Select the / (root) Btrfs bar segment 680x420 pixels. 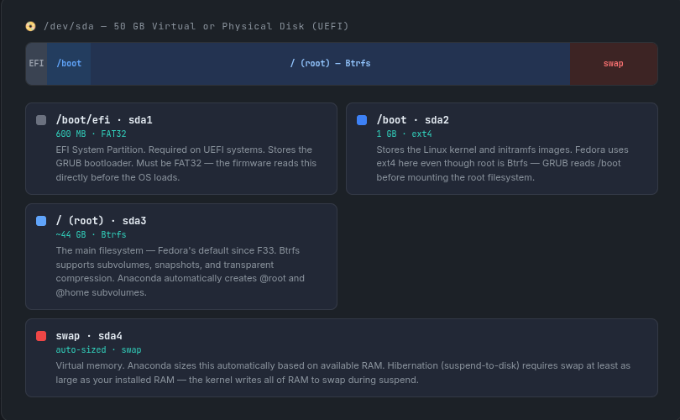coord(330,64)
